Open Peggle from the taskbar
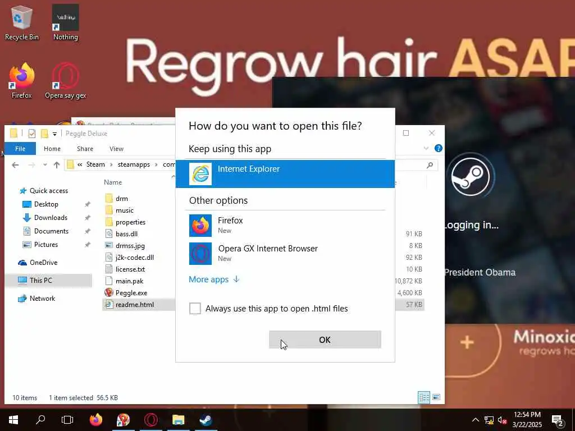This screenshot has width=575, height=431. click(123, 420)
